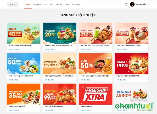This screenshot has width=157, height=114.
Task: Open Thơ Nguyễn account dropdown arrow
Action: point(148,4)
